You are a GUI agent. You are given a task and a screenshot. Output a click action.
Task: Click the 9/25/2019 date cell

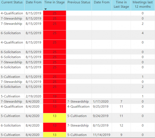101,107
